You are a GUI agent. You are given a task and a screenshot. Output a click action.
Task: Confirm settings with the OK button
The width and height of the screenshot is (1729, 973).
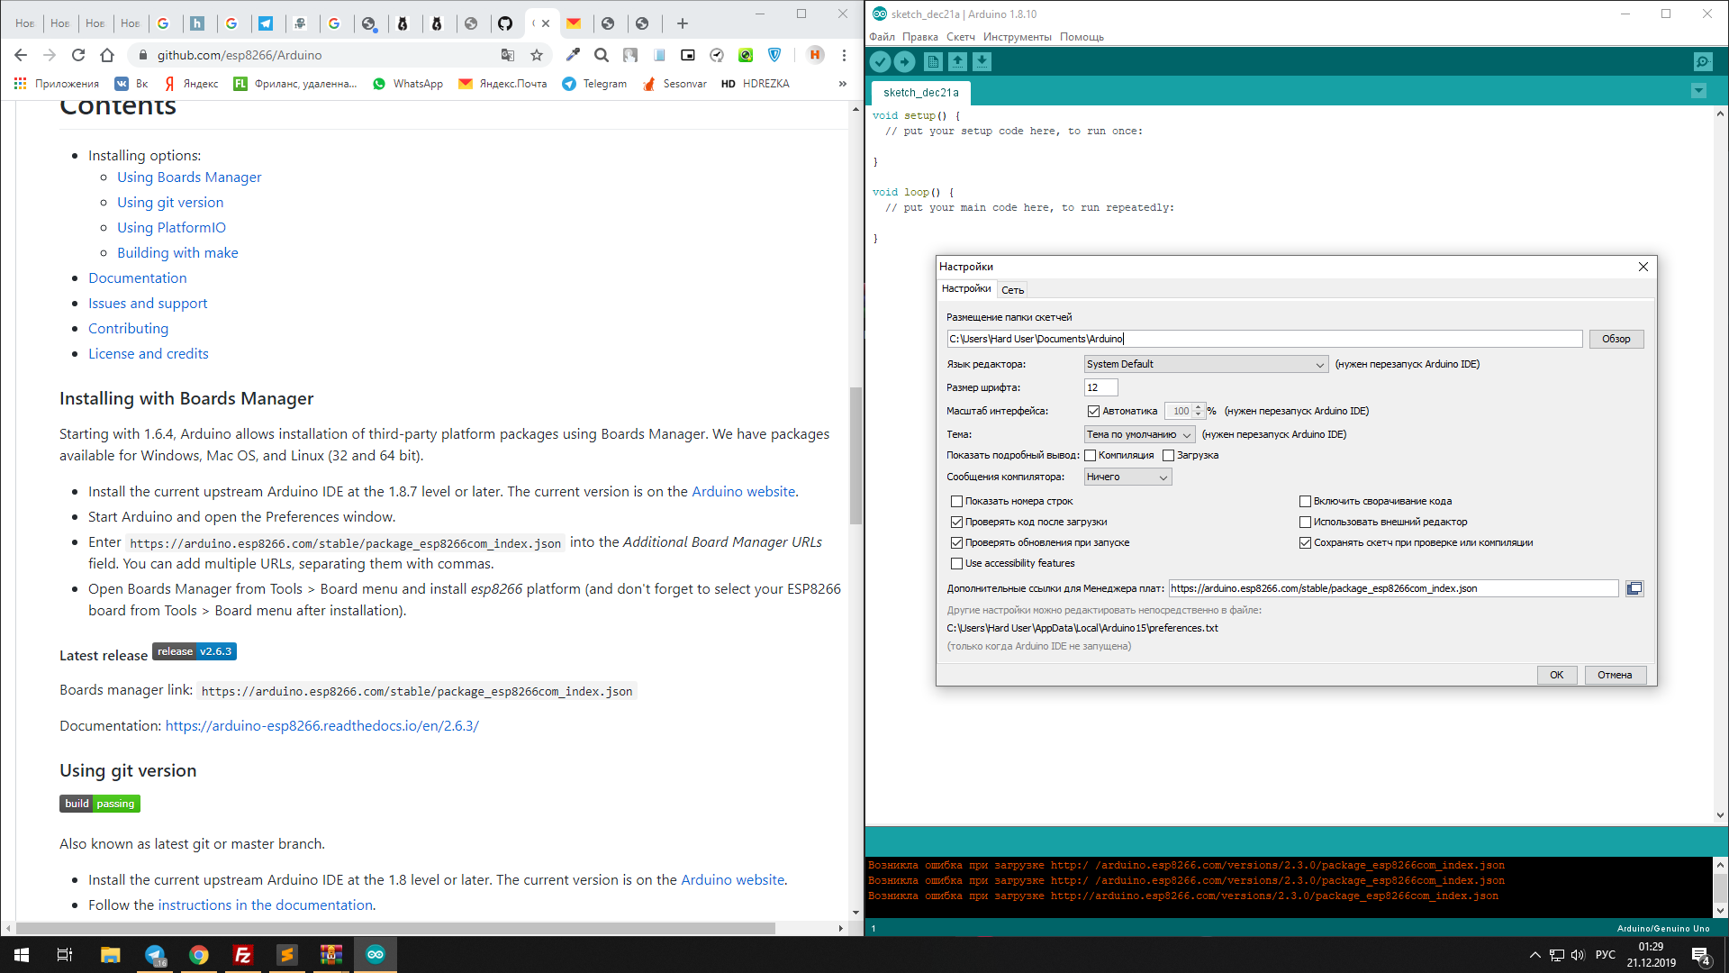1556,675
